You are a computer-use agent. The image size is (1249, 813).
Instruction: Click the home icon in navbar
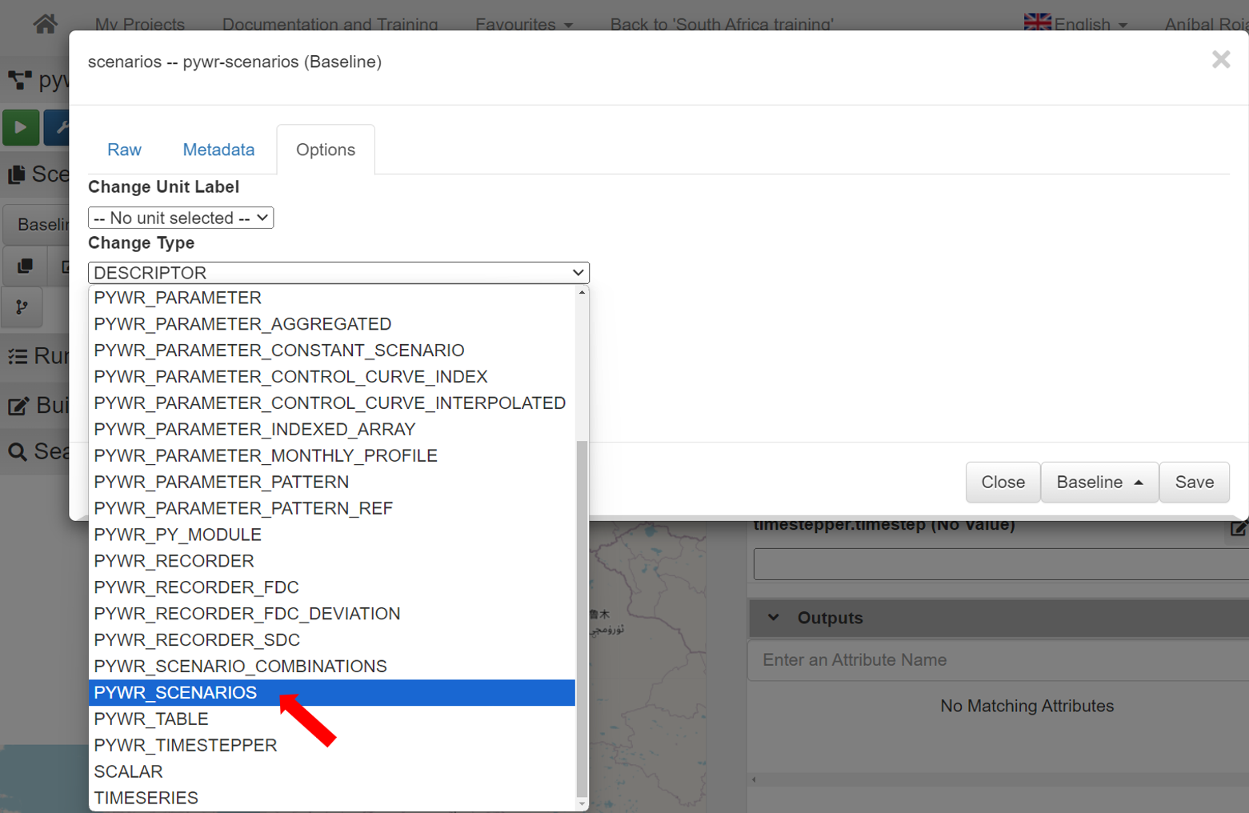(x=45, y=24)
